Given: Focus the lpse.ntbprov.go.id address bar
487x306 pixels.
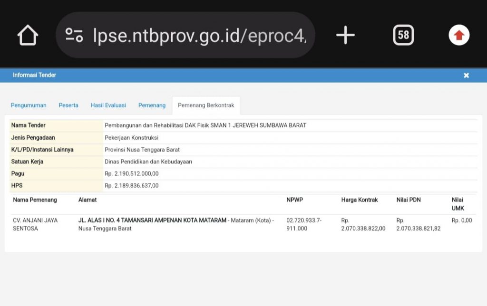Looking at the screenshot, I should tap(185, 35).
